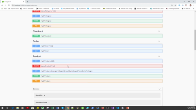The image size is (196, 110).
Task: Expand GET /api/Category endpoint
Action: [x=97, y=16]
